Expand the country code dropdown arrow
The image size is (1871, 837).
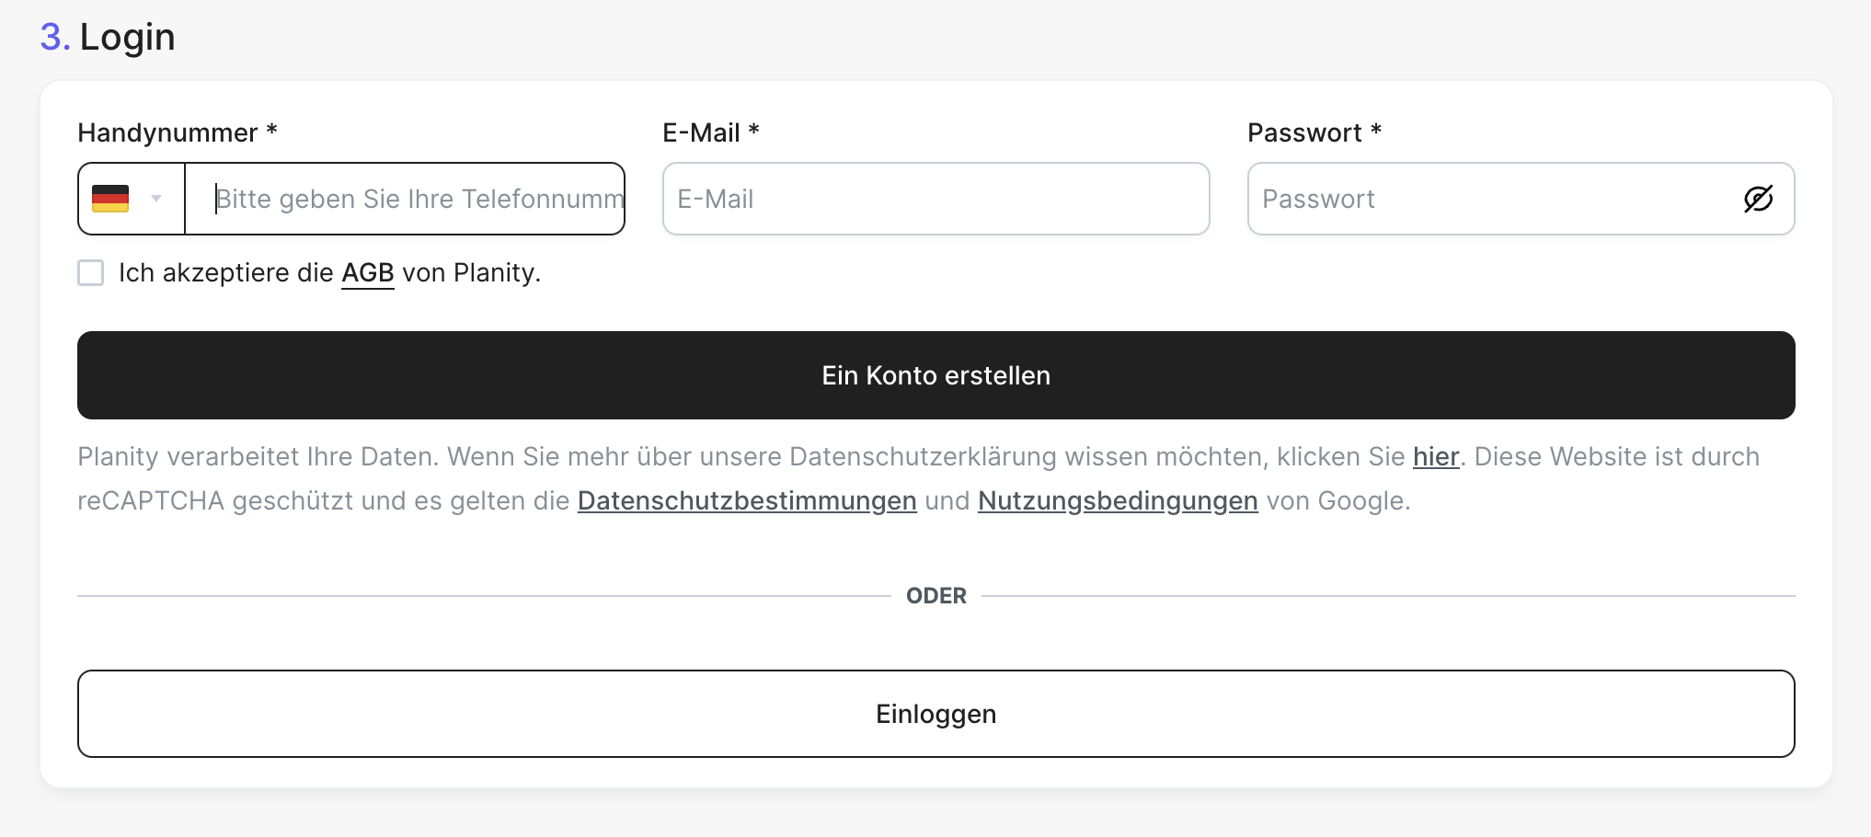click(x=156, y=199)
